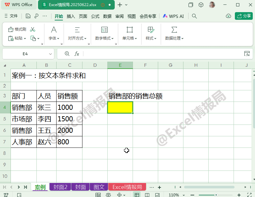255x197 pixels.
Task: Click the cube icon in the title bar
Action: click(201, 5)
